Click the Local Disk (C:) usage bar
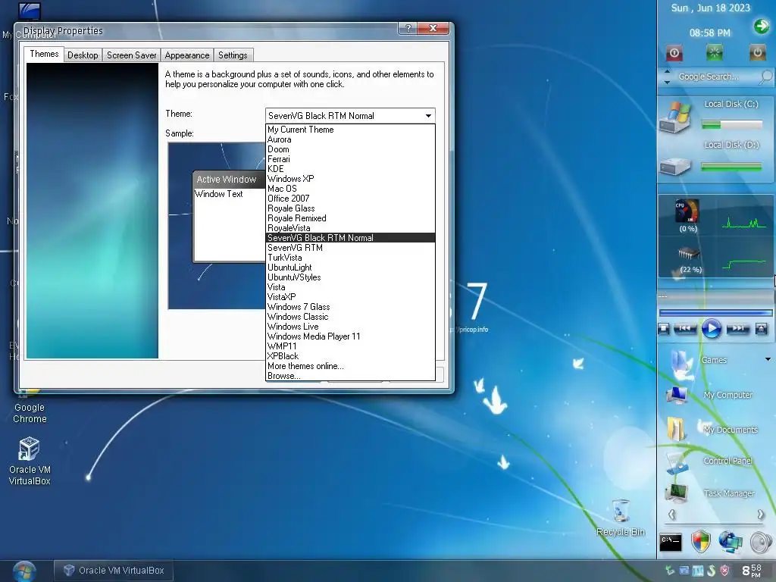This screenshot has height=582, width=776. [732, 125]
